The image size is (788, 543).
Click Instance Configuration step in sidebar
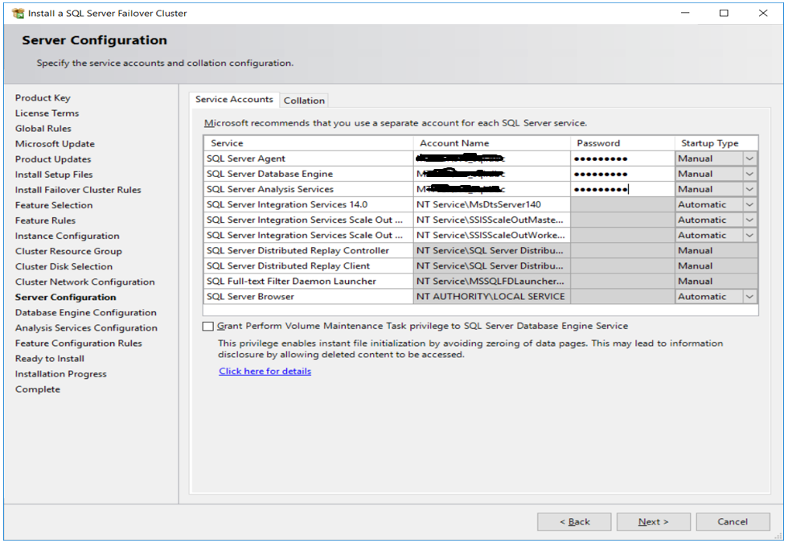tap(68, 236)
